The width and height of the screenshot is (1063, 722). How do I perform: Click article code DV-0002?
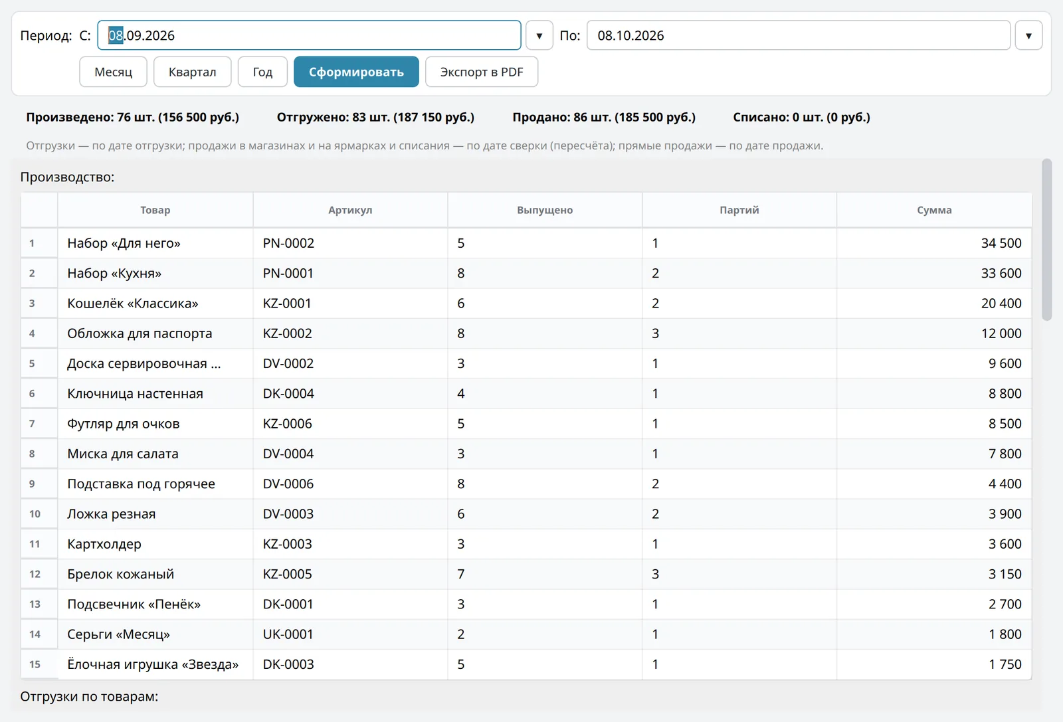tap(288, 363)
